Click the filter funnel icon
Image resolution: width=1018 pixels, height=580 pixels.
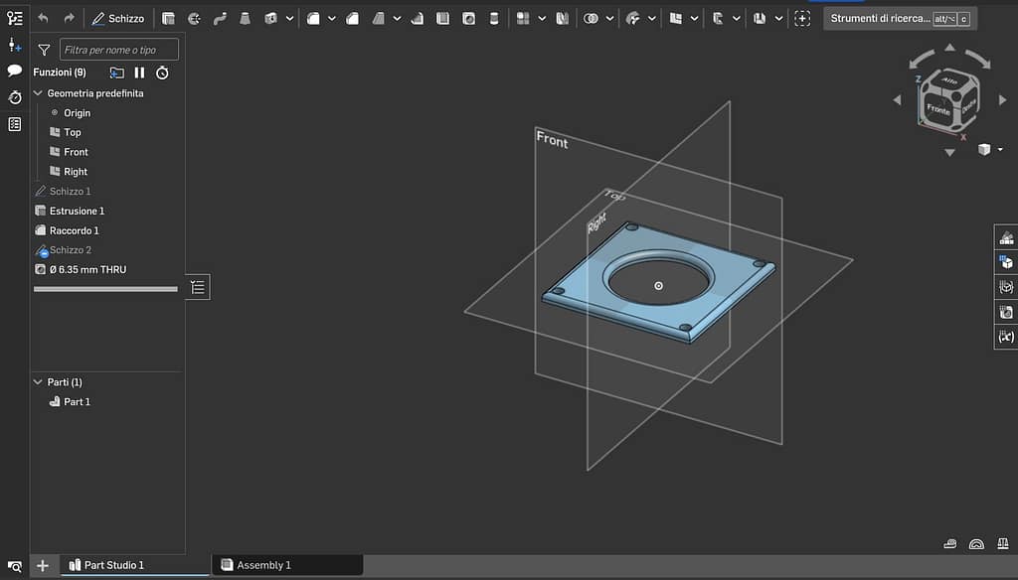pyautogui.click(x=44, y=49)
